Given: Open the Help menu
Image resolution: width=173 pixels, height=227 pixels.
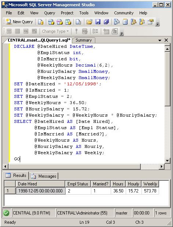Looking at the screenshot, I should [143, 13].
